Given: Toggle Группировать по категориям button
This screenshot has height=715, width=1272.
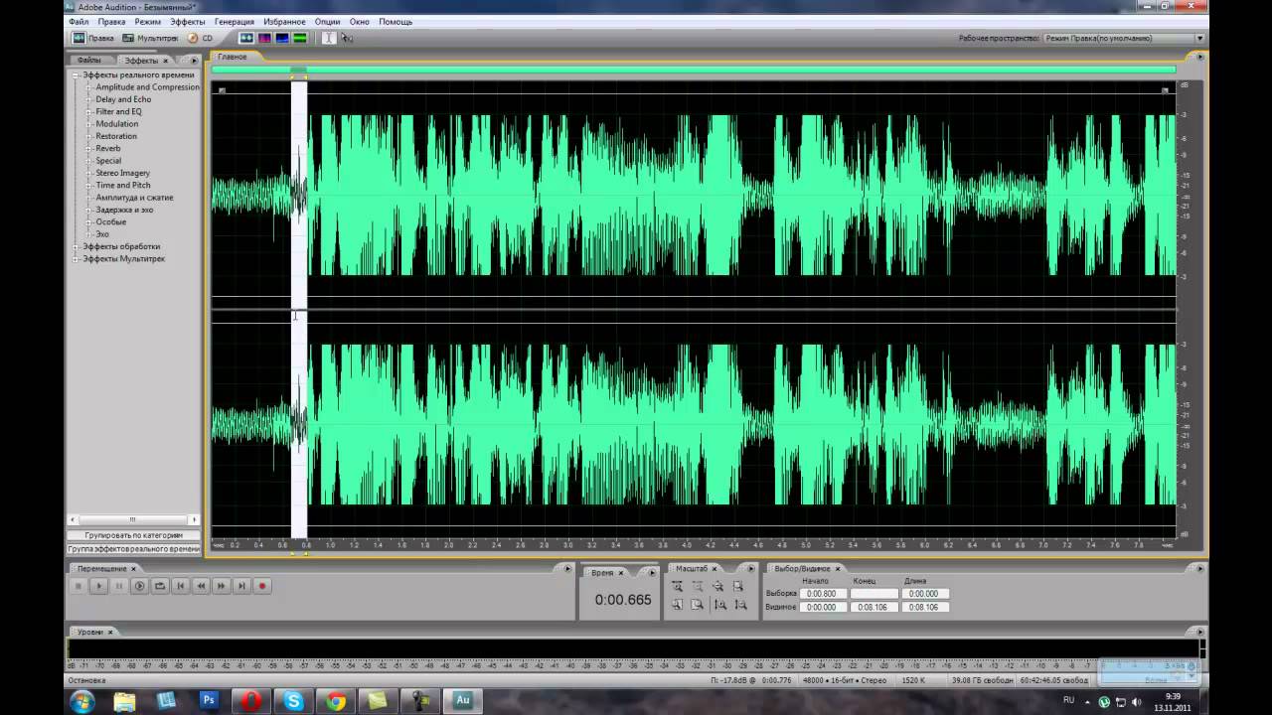Looking at the screenshot, I should point(133,535).
